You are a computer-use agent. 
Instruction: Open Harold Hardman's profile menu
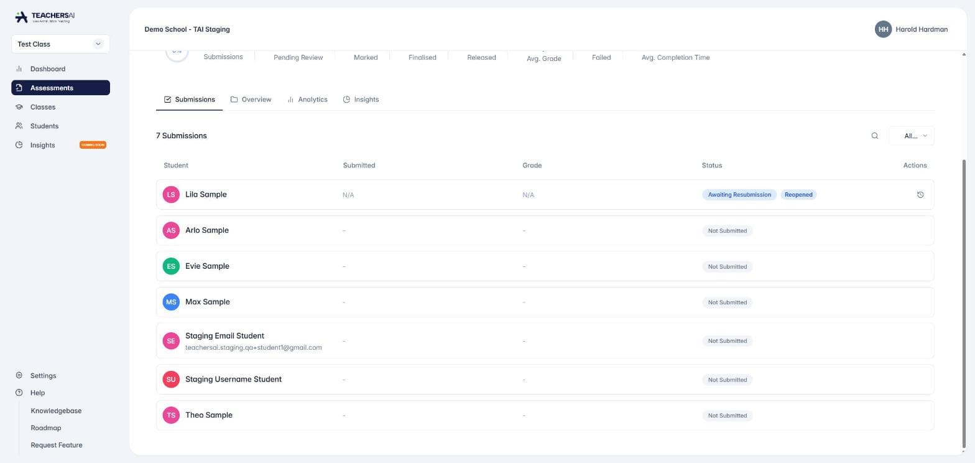click(x=911, y=29)
